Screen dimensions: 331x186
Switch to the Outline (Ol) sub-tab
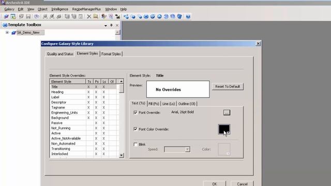point(187,104)
